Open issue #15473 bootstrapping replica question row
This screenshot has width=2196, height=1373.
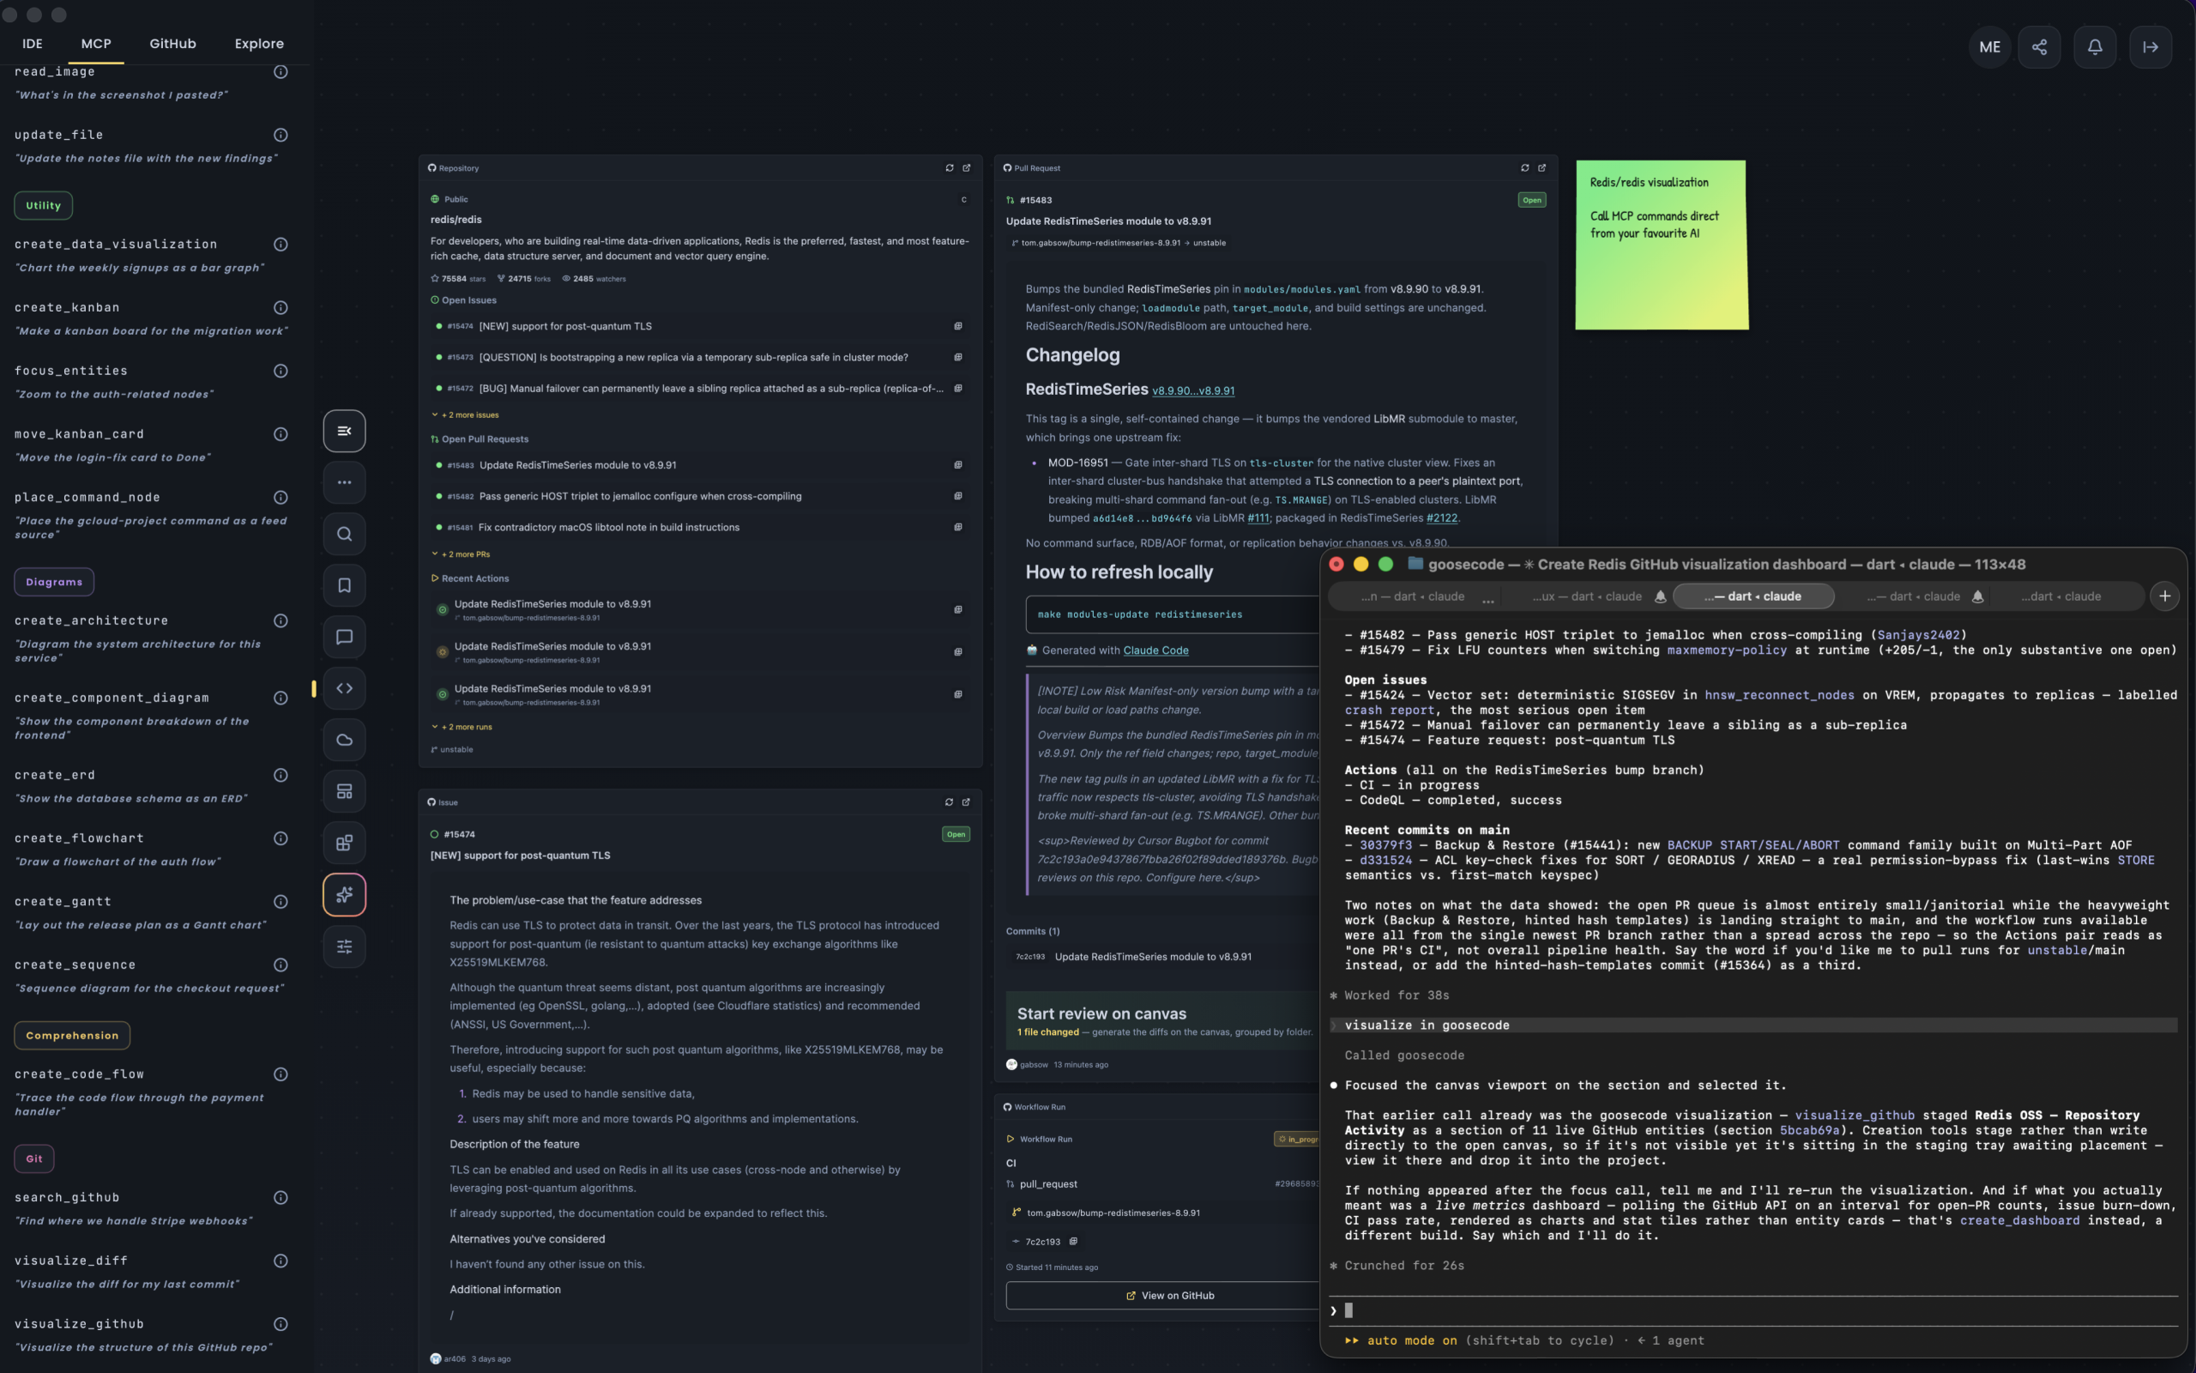coord(700,357)
